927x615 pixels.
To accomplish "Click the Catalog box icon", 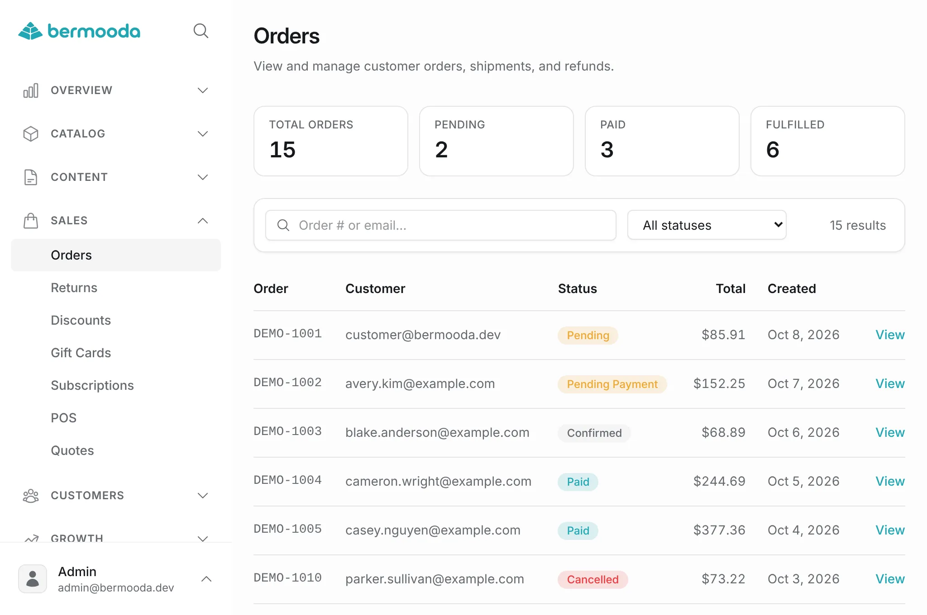I will pos(31,134).
